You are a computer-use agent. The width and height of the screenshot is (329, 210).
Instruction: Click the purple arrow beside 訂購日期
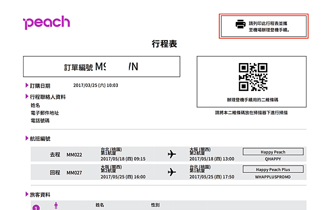click(27, 85)
